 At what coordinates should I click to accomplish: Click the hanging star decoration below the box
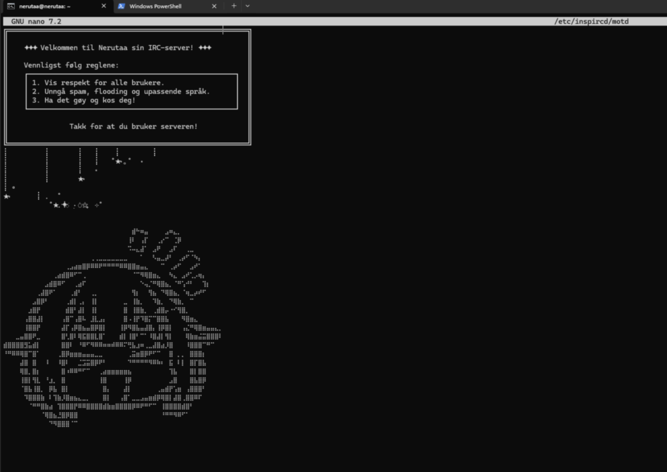tap(81, 179)
